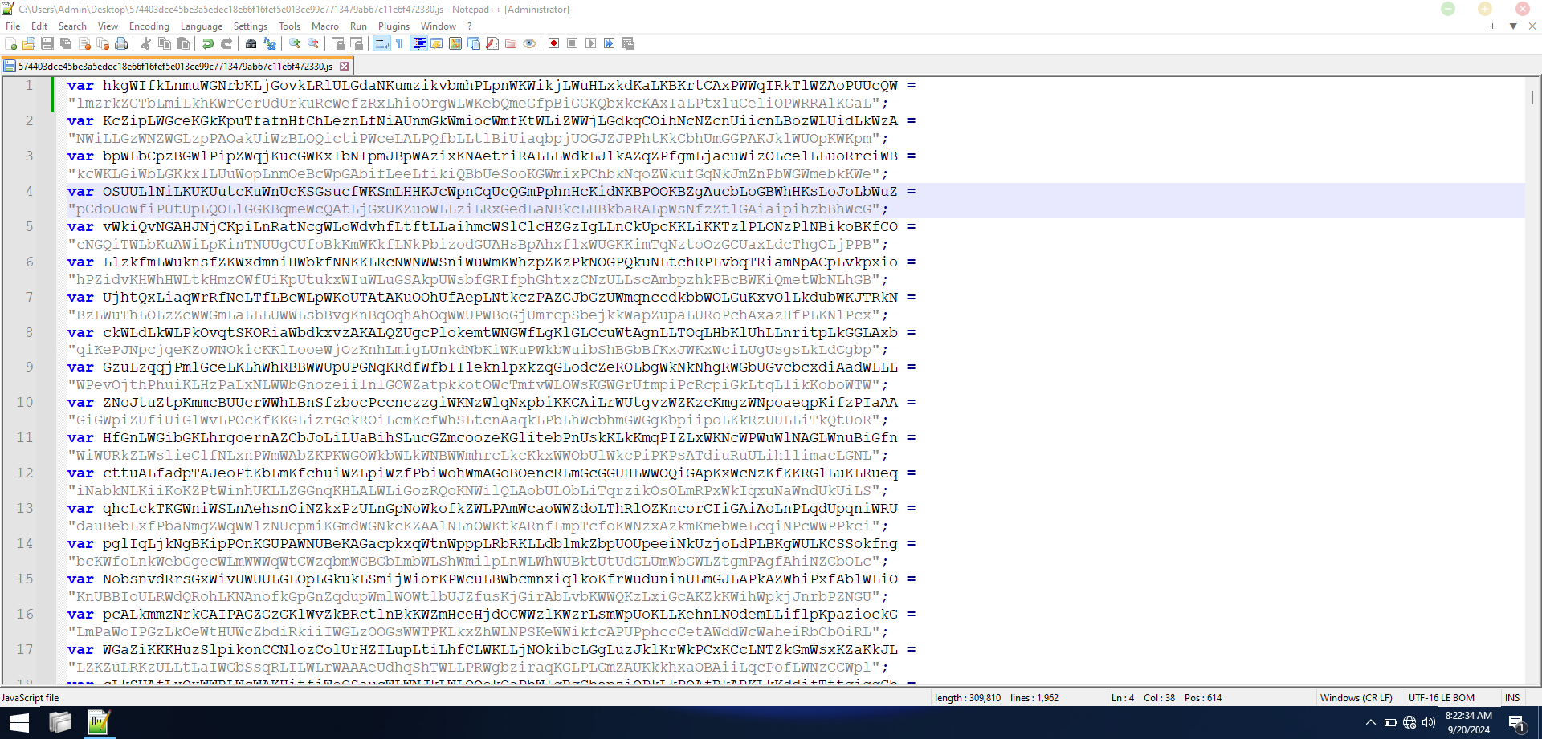Click line number 10 in margin
The height and width of the screenshot is (739, 1542).
pyautogui.click(x=25, y=402)
